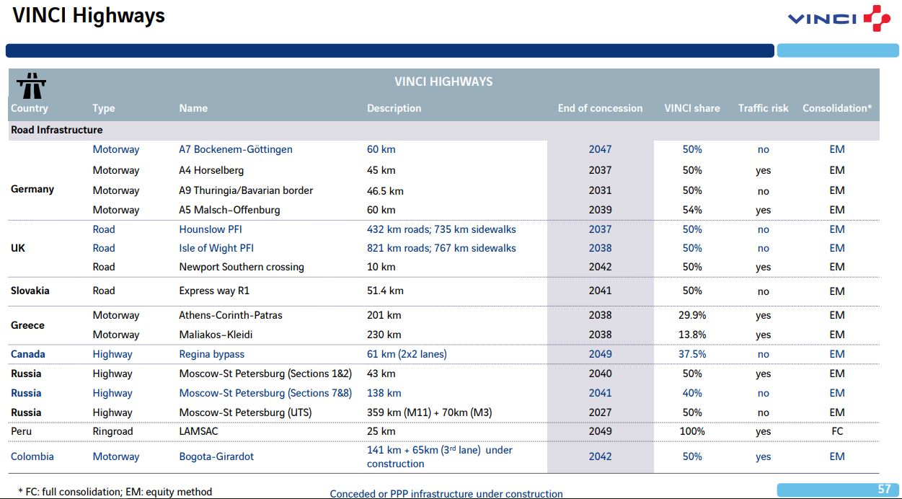Click Isle of Wight PFI cell
Screen dimensions: 902x499
216,248
